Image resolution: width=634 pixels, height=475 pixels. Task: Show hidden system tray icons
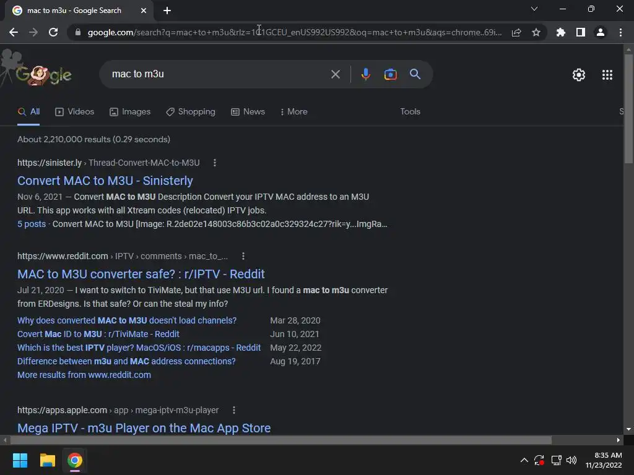(524, 460)
